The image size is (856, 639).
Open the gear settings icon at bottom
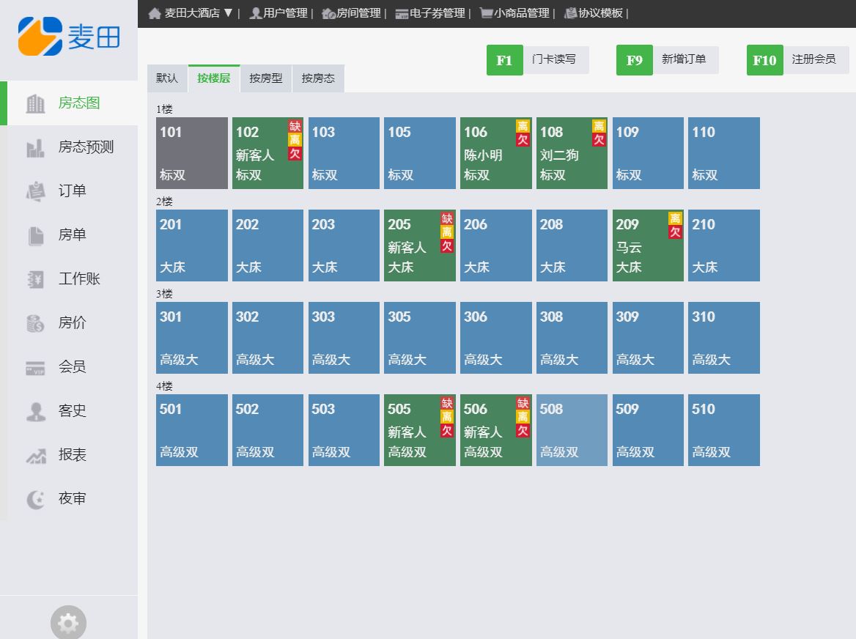point(68,623)
